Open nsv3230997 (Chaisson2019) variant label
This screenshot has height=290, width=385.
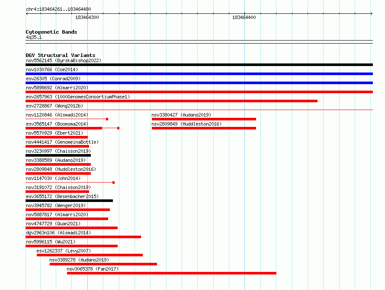coord(58,151)
